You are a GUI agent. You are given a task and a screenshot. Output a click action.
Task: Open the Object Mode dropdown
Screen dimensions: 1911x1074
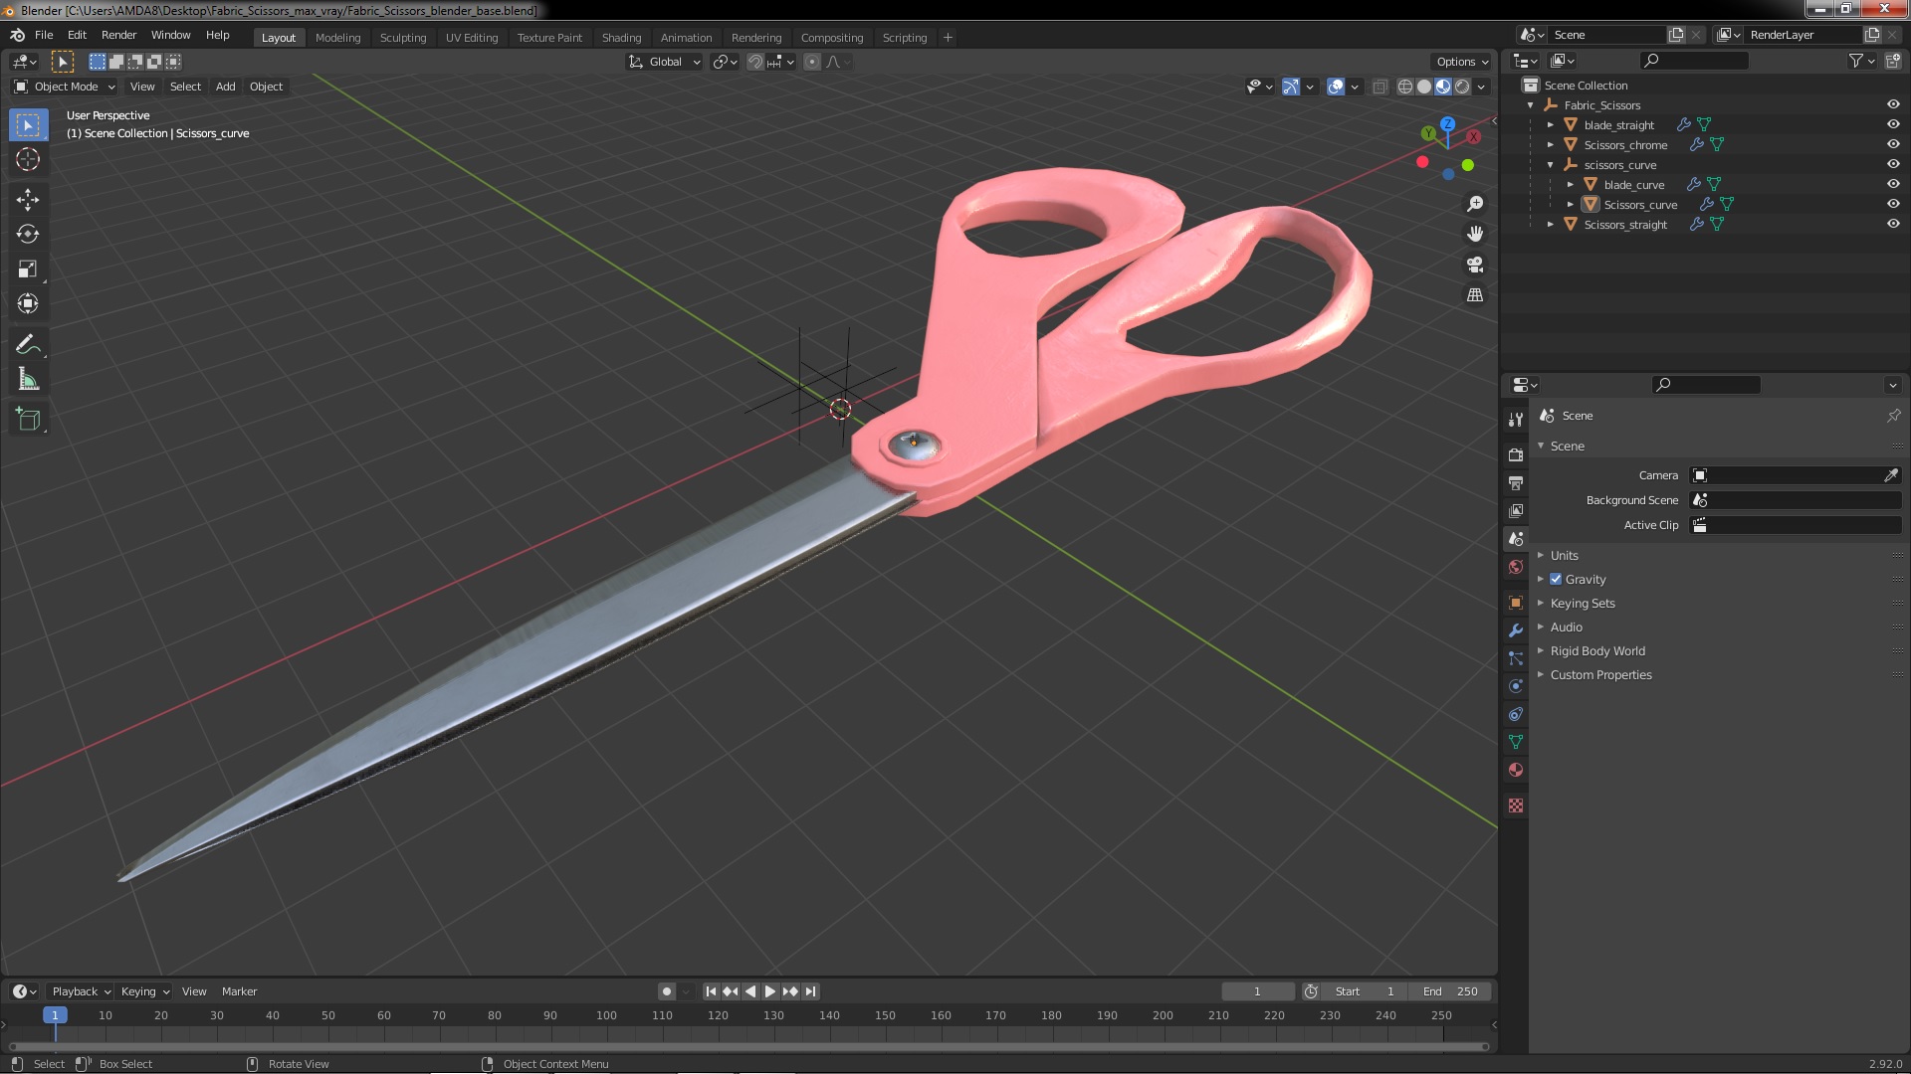[65, 87]
